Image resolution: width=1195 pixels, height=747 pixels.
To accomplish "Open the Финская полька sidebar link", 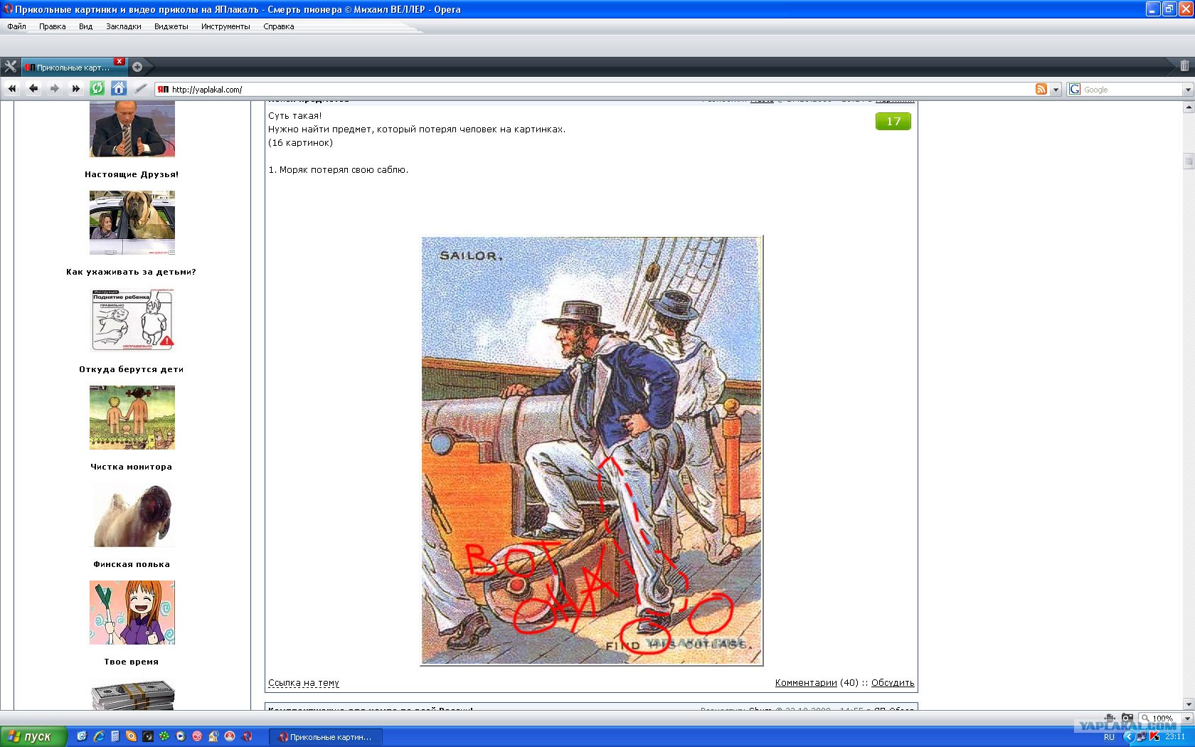I will coord(132,564).
